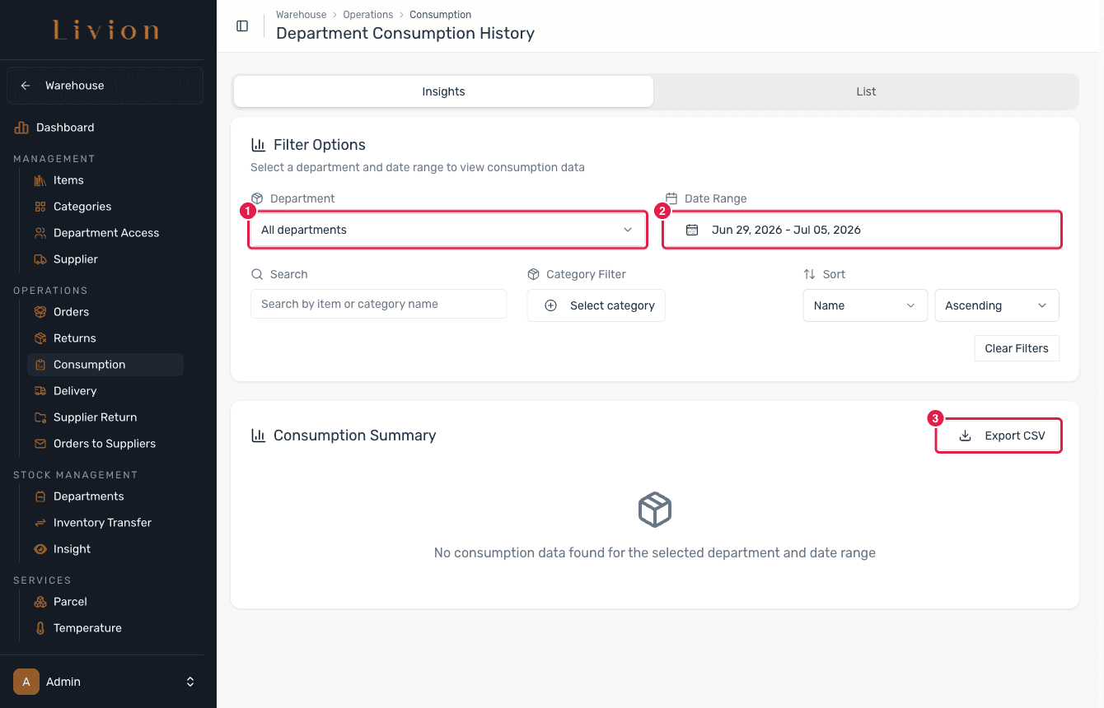Image resolution: width=1104 pixels, height=708 pixels.
Task: Select Consumption in the sidebar
Action: 105,365
